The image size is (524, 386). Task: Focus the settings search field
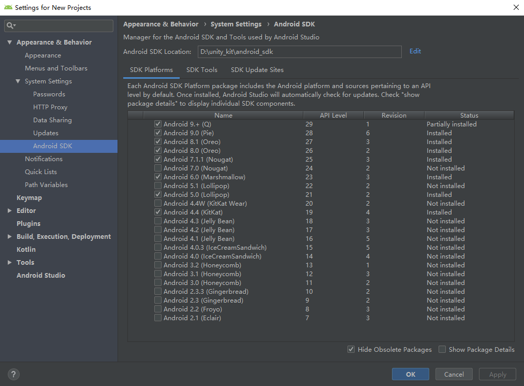coord(59,26)
